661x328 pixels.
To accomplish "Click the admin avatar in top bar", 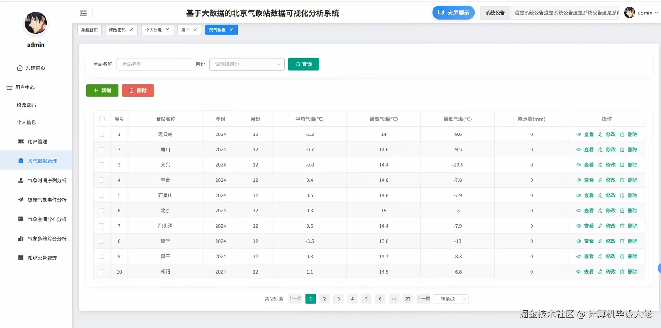I will 629,13.
